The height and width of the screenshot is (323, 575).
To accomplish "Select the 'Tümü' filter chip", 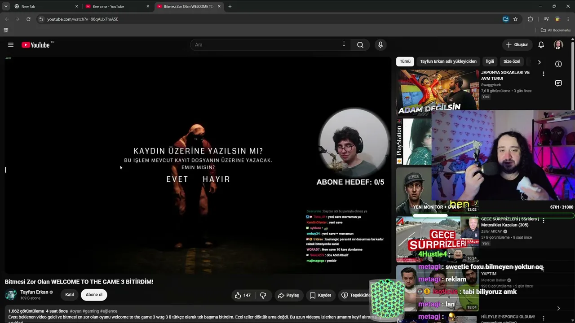I will 405,61.
